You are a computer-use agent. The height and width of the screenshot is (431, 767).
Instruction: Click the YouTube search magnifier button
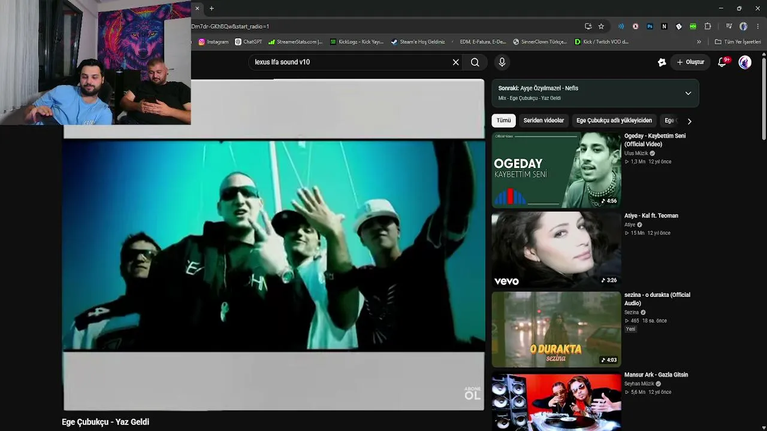(x=475, y=62)
